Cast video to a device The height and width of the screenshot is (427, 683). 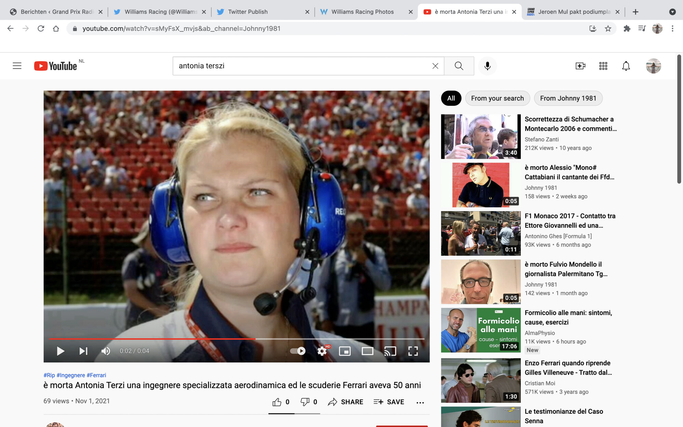pos(390,351)
